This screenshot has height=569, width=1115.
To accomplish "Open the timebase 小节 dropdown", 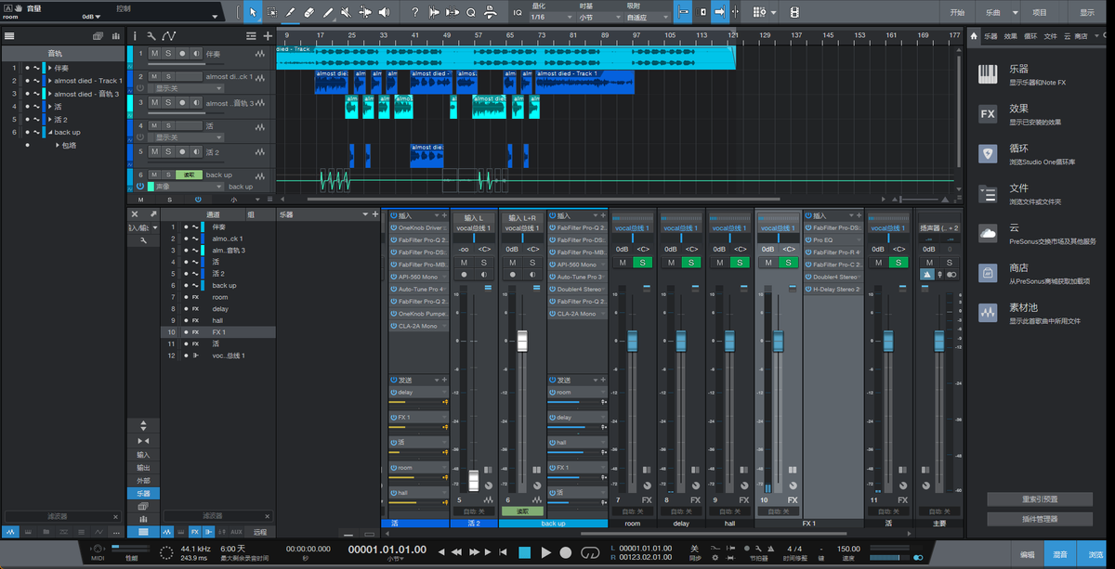I will point(599,17).
